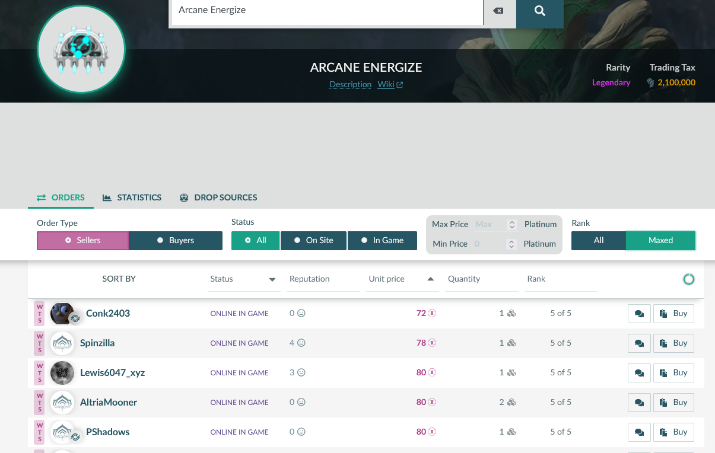Switch to the Statistics tab
Viewport: 715px width, 453px height.
132,197
